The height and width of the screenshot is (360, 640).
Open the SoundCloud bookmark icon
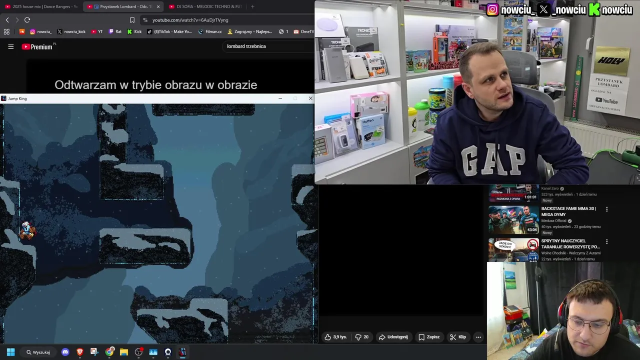(x=21, y=31)
